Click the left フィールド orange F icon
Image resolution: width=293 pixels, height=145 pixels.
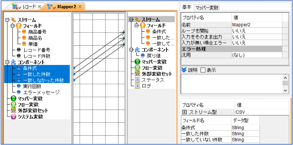click(x=19, y=26)
